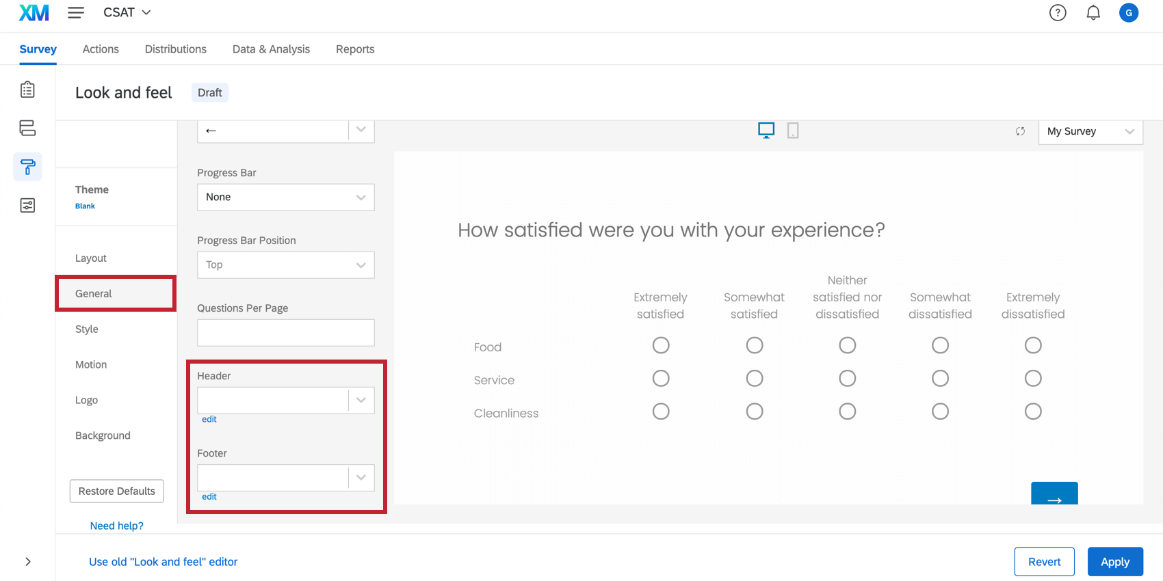Select Somewhat dissatisfied for Service
Image resolution: width=1163 pixels, height=581 pixels.
[x=940, y=379]
